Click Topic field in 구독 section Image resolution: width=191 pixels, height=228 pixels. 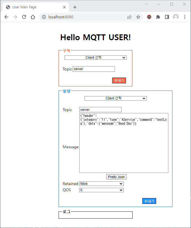94,69
